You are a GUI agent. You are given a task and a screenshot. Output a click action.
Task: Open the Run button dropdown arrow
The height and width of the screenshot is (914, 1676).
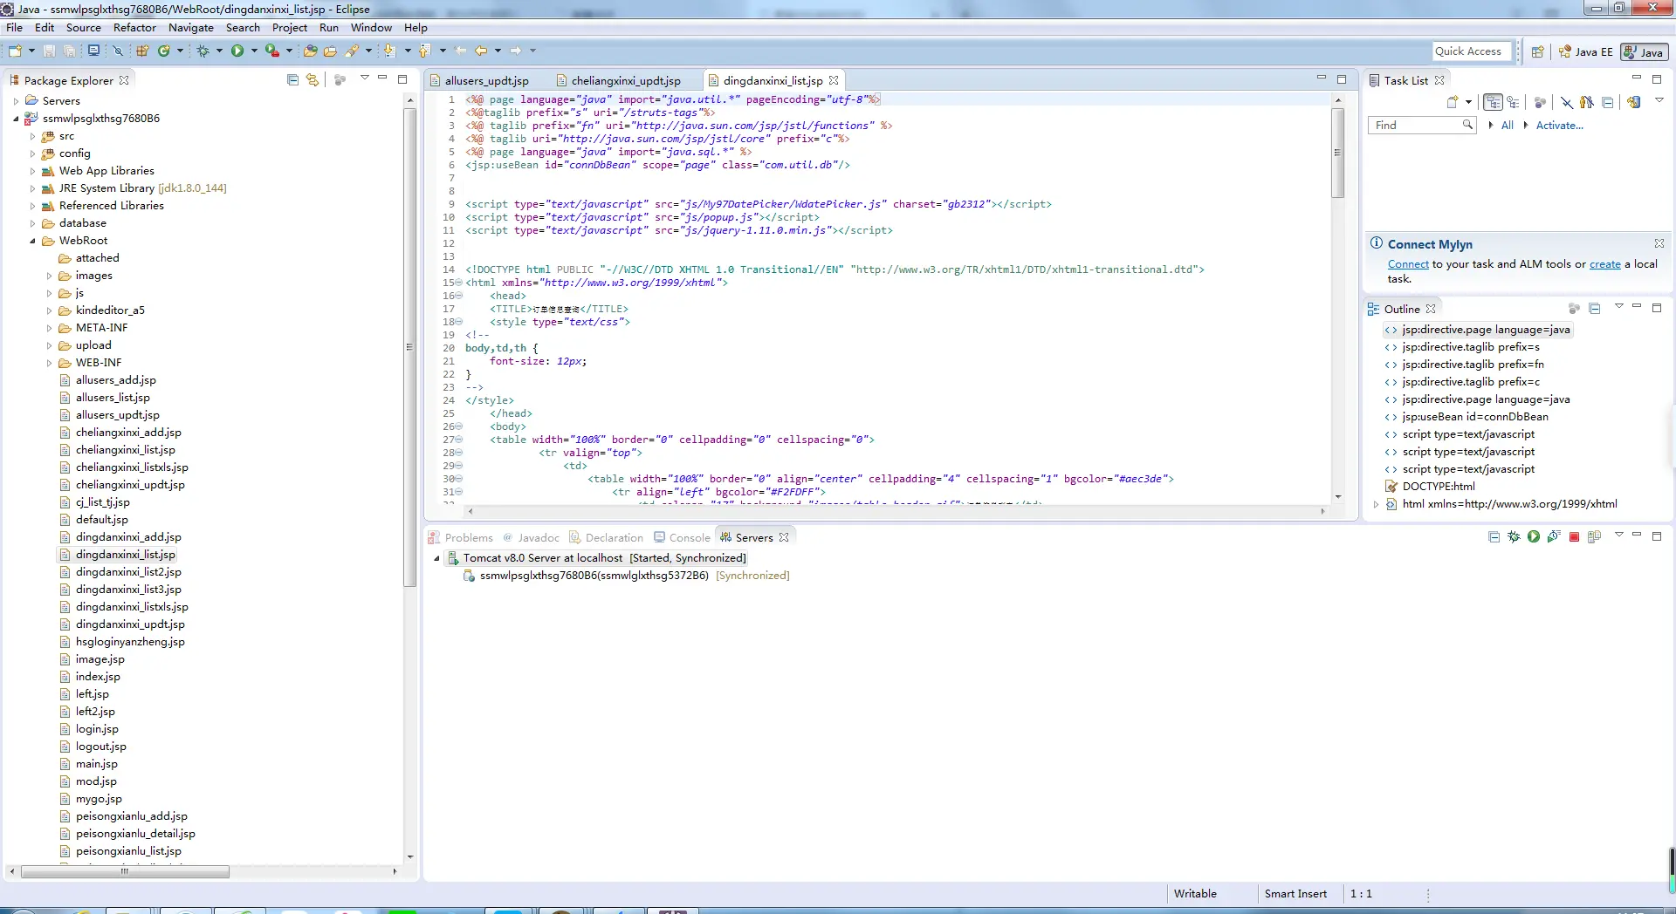point(254,51)
